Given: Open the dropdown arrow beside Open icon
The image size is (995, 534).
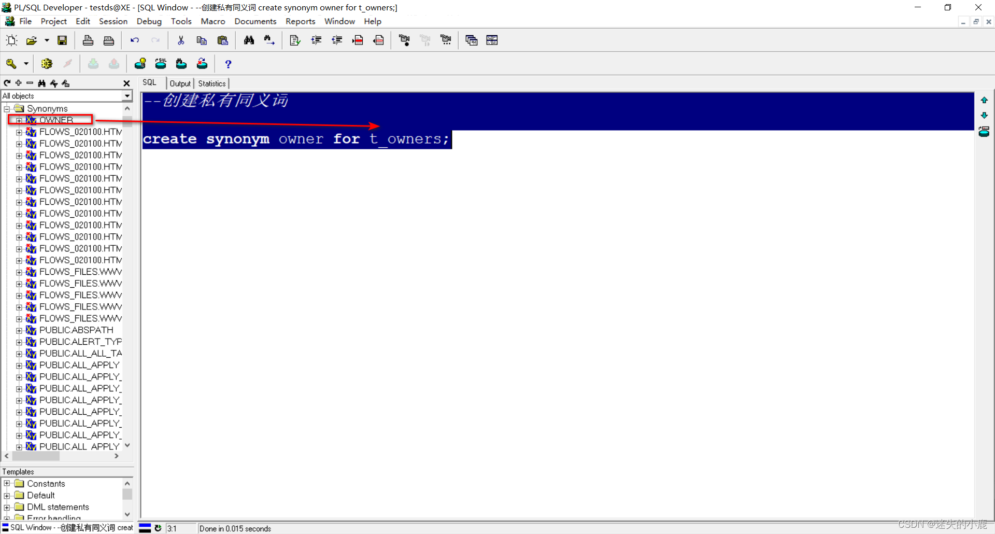Looking at the screenshot, I should pos(47,40).
